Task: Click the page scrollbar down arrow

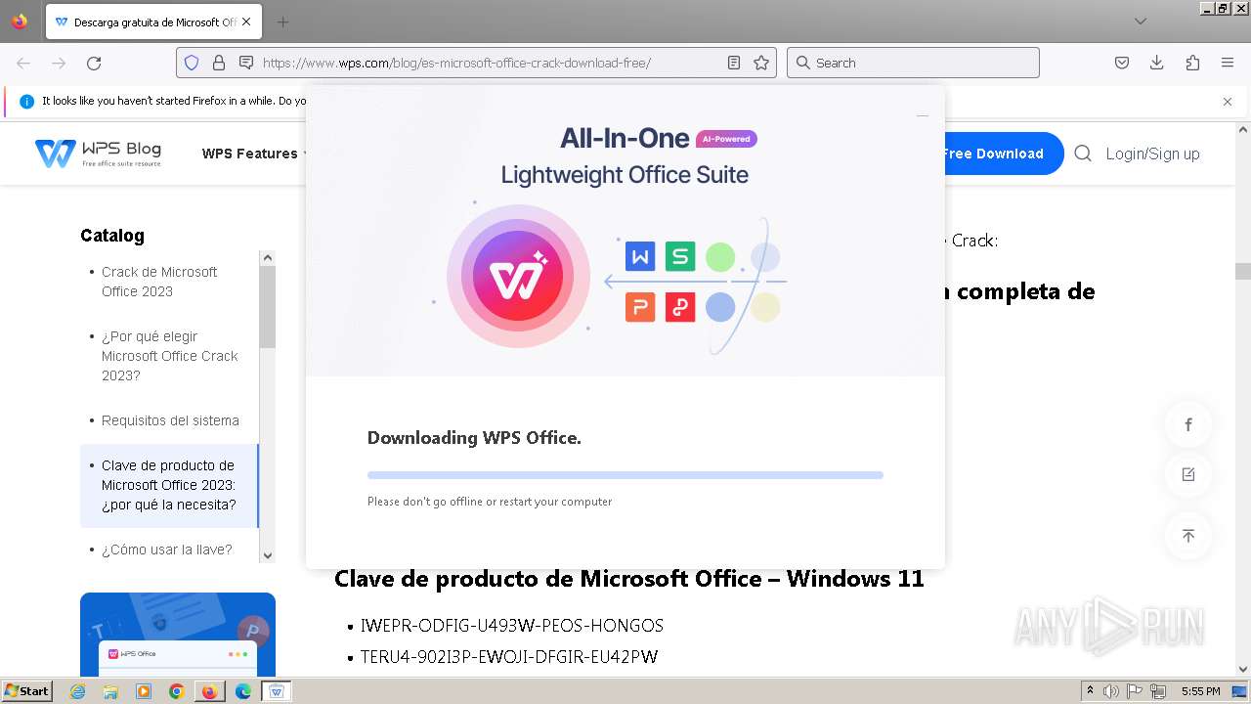Action: tap(1243, 669)
